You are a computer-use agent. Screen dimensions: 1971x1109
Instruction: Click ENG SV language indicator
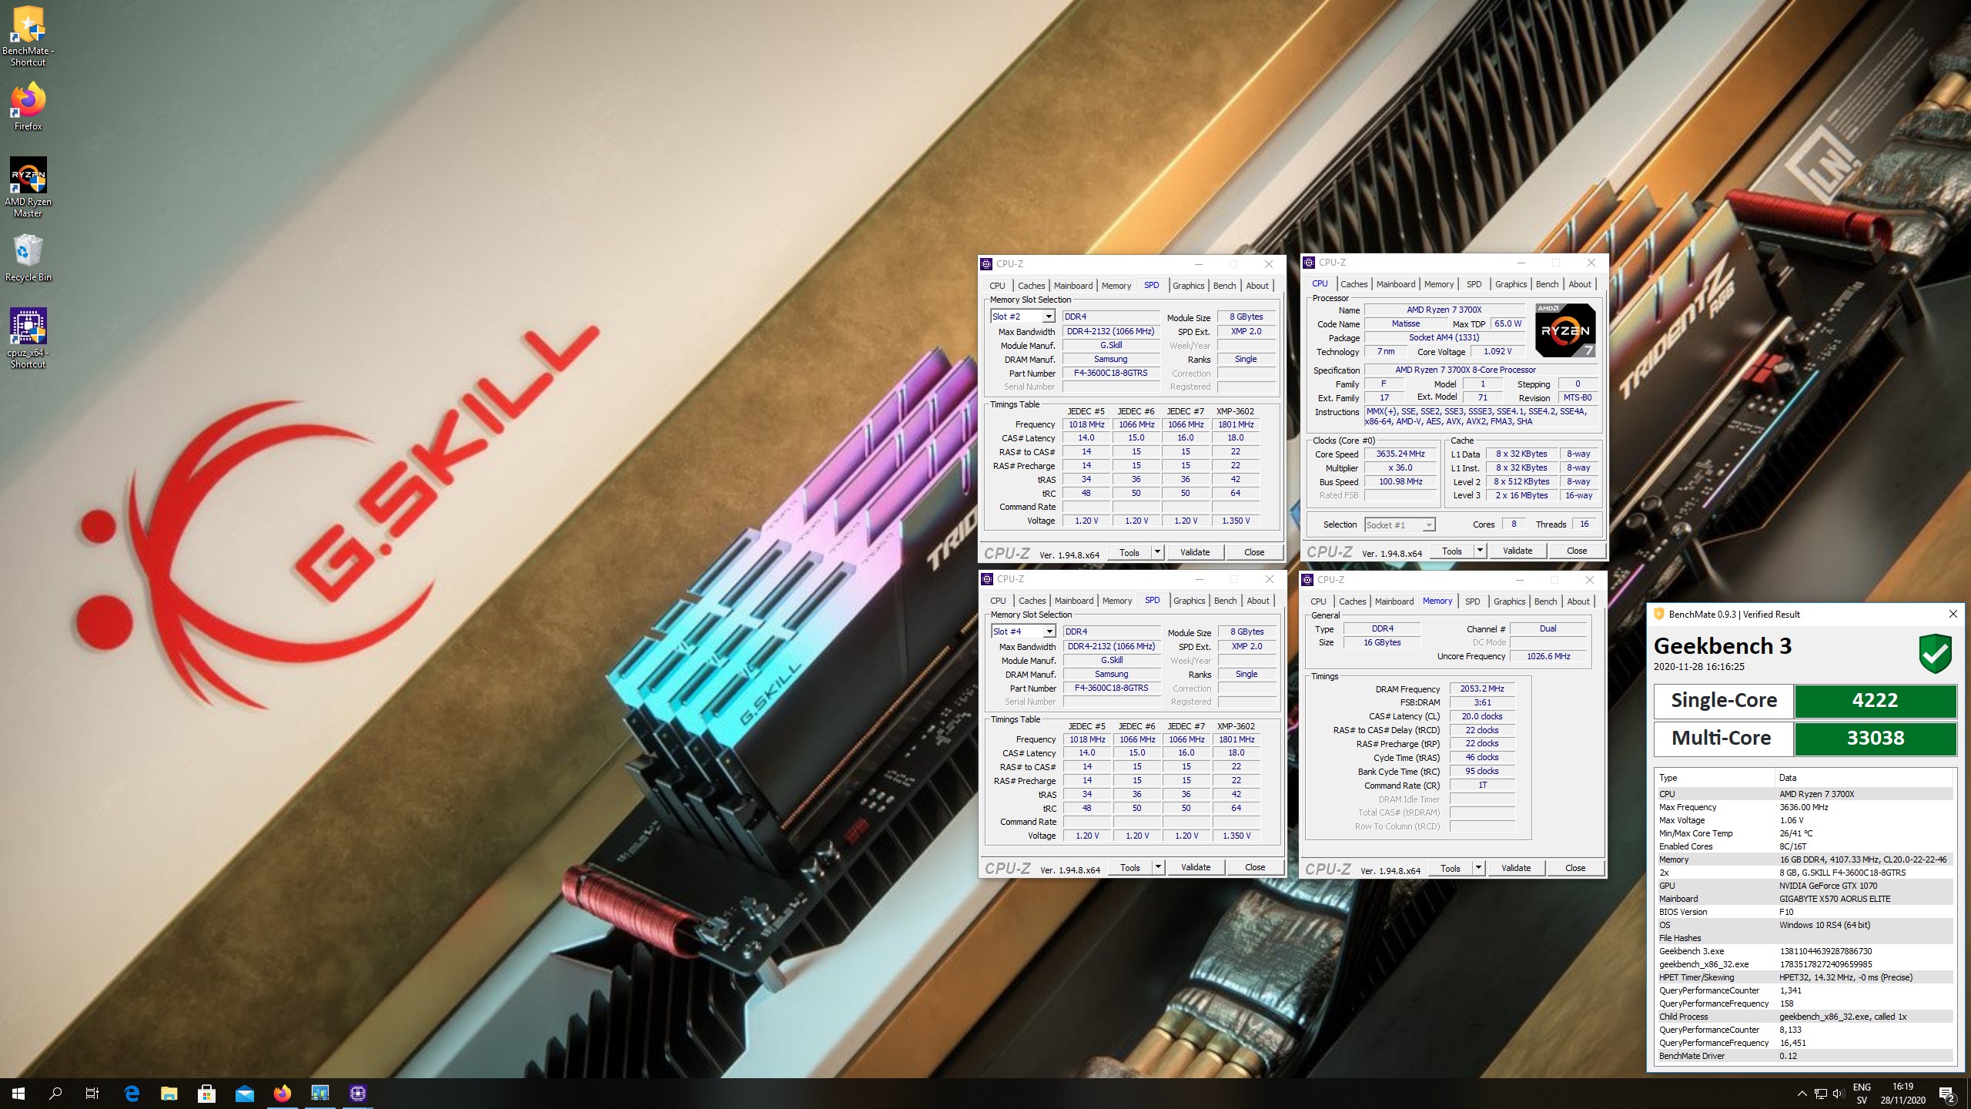(1862, 1094)
